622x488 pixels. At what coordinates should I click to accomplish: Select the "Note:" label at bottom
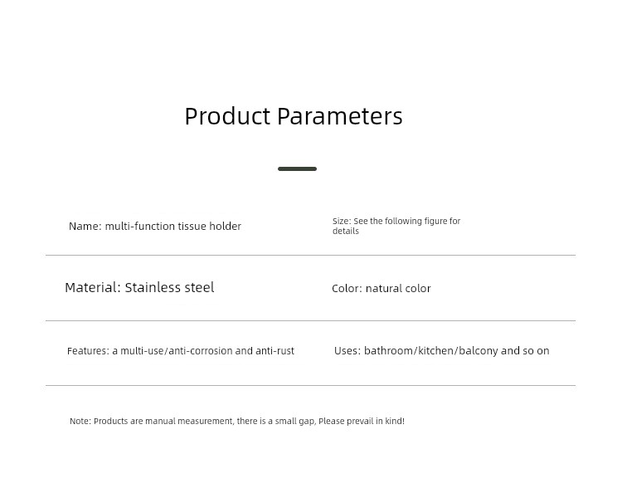coord(80,422)
